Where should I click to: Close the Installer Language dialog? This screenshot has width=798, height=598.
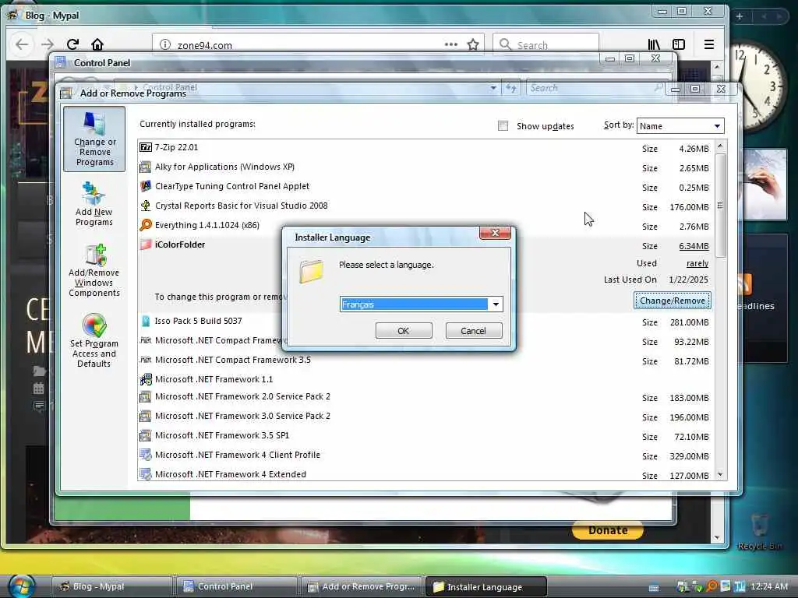click(x=495, y=233)
